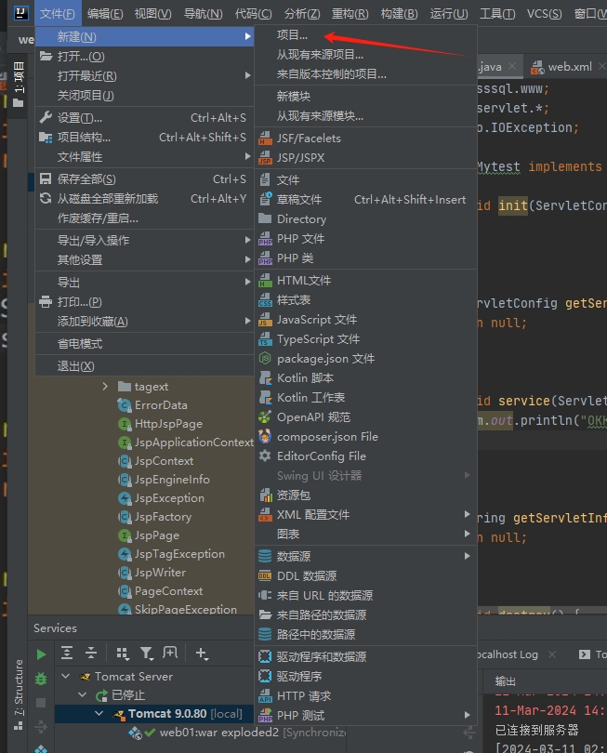Image resolution: width=607 pixels, height=753 pixels.
Task: Click the stop square icon in Services
Action: pos(41,703)
